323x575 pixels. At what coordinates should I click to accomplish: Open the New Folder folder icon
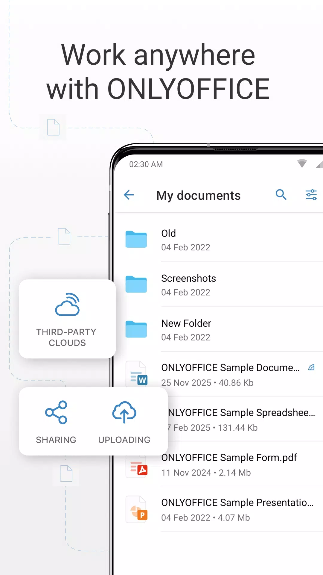pos(136,329)
